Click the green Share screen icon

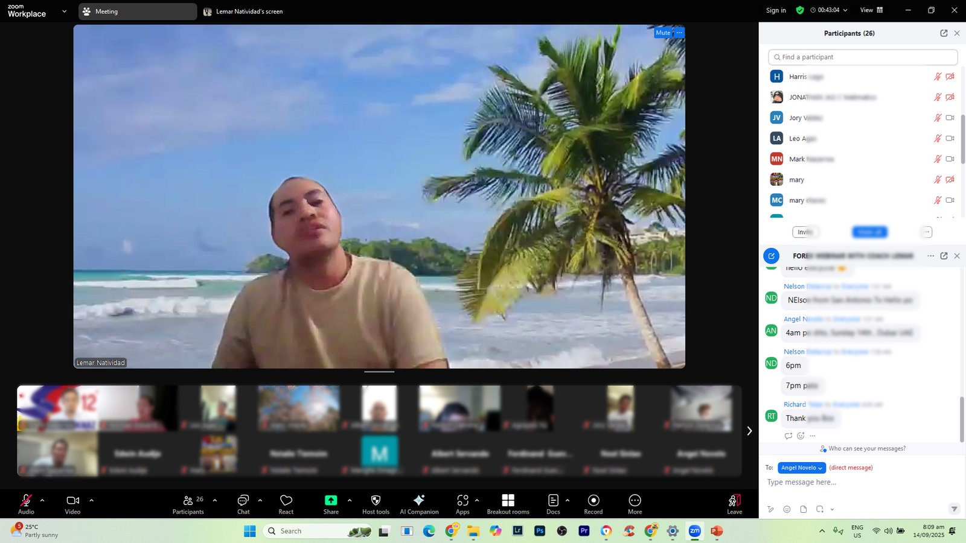(x=331, y=500)
